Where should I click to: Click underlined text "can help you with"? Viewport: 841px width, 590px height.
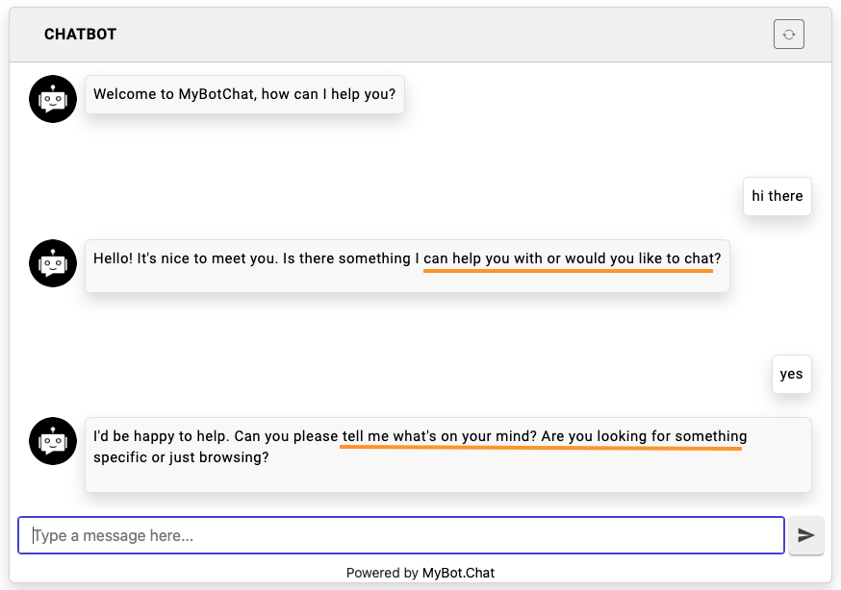(x=483, y=258)
